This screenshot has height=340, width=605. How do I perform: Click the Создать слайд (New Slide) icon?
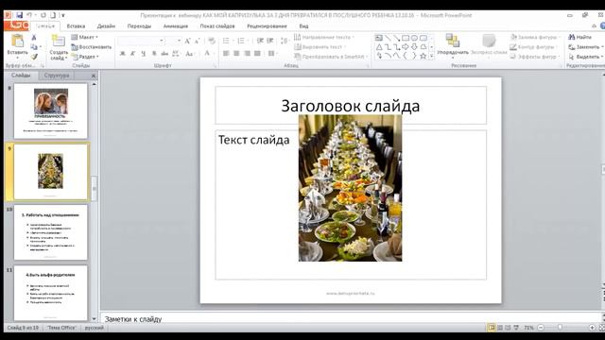click(59, 41)
